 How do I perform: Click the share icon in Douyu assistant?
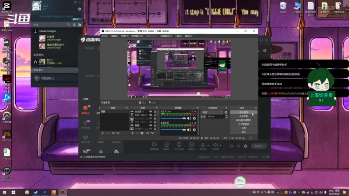point(264,51)
